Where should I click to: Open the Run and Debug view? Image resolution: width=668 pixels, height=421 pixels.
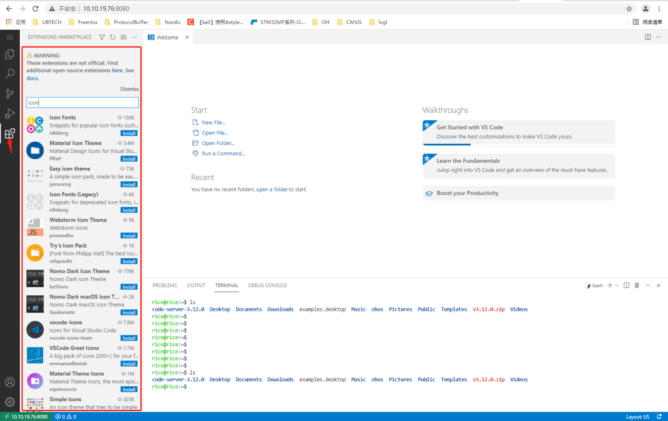point(10,114)
